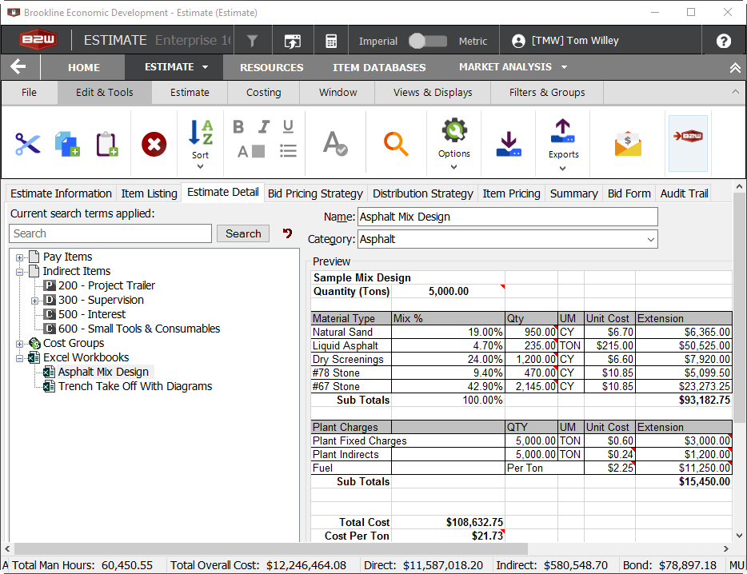Open the Window ribbon tab
747x574 pixels.
tap(338, 93)
